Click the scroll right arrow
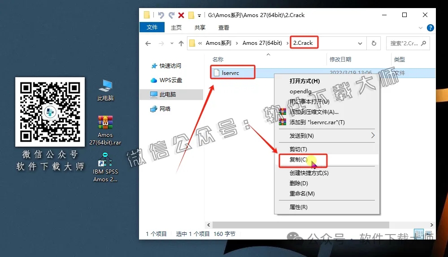Viewport: 448px width, 257px height. click(x=431, y=225)
